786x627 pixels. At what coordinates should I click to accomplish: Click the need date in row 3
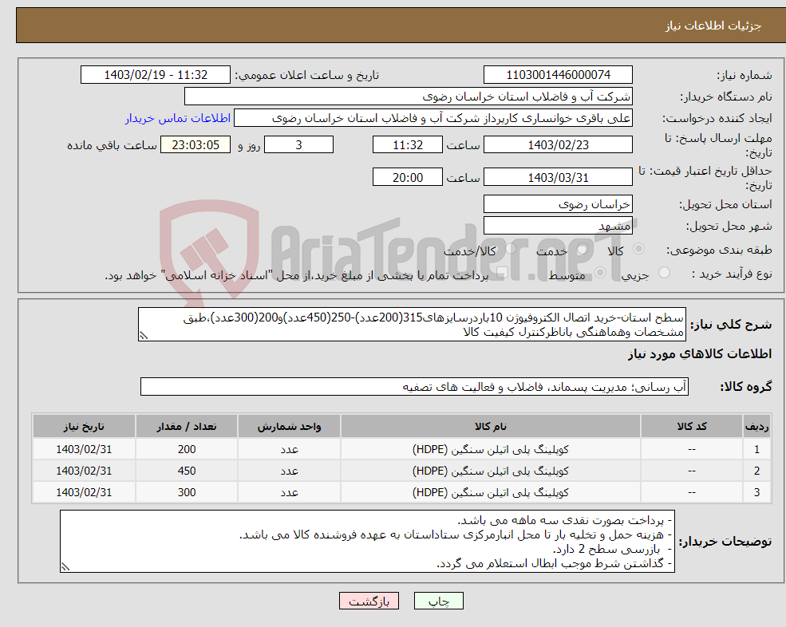tap(84, 493)
